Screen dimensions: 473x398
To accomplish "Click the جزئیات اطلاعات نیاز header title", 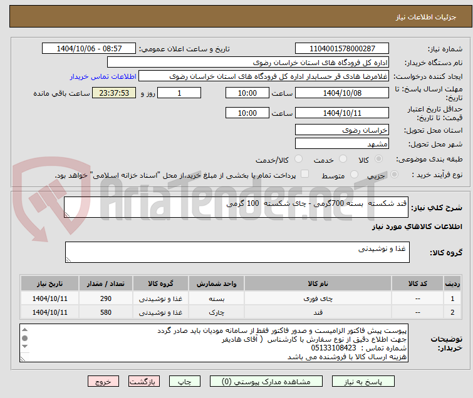I will click(425, 17).
